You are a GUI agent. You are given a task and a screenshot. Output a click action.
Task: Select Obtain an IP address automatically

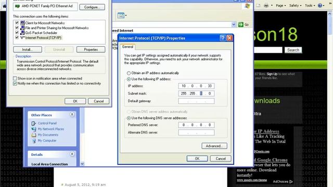pyautogui.click(x=129, y=73)
